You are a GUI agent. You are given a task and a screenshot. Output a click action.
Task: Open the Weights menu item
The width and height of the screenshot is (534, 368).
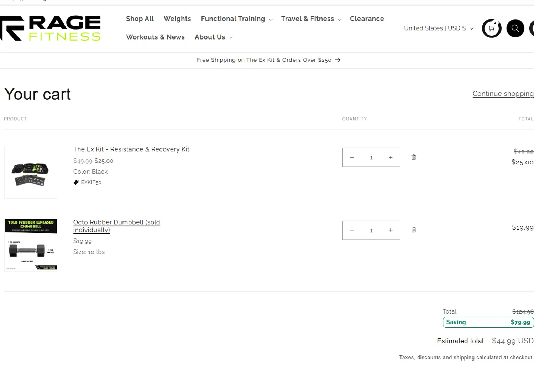[177, 19]
